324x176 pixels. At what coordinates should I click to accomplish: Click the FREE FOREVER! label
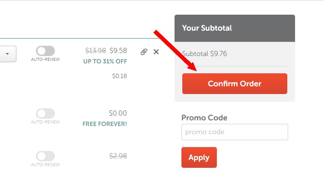click(x=105, y=124)
